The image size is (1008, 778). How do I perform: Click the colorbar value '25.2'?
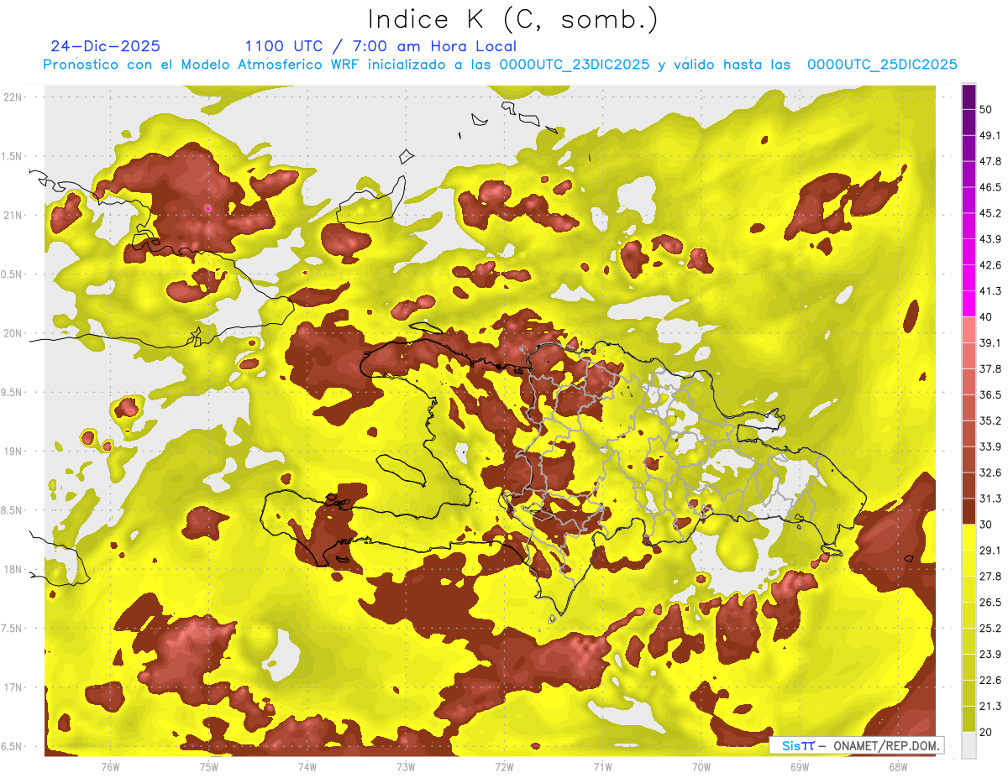pos(990,628)
